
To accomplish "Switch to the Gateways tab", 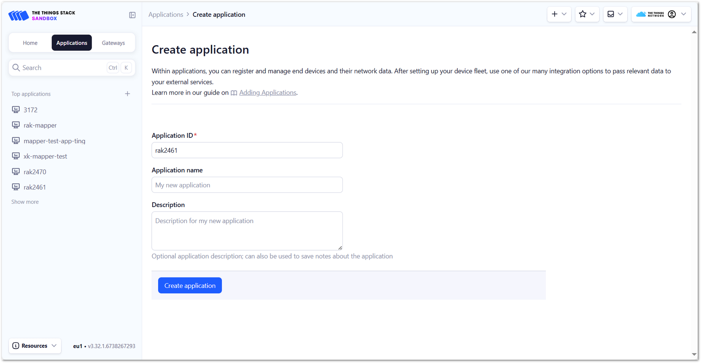I will click(x=113, y=43).
